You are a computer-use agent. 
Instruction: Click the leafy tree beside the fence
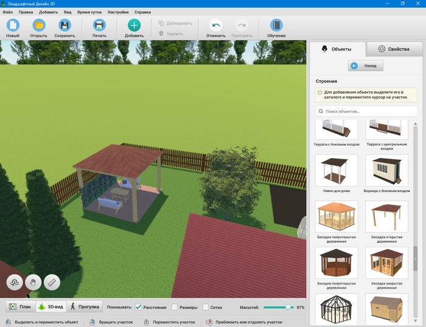pos(229,182)
